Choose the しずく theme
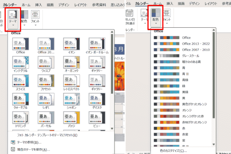231x154 pixels. point(46,99)
